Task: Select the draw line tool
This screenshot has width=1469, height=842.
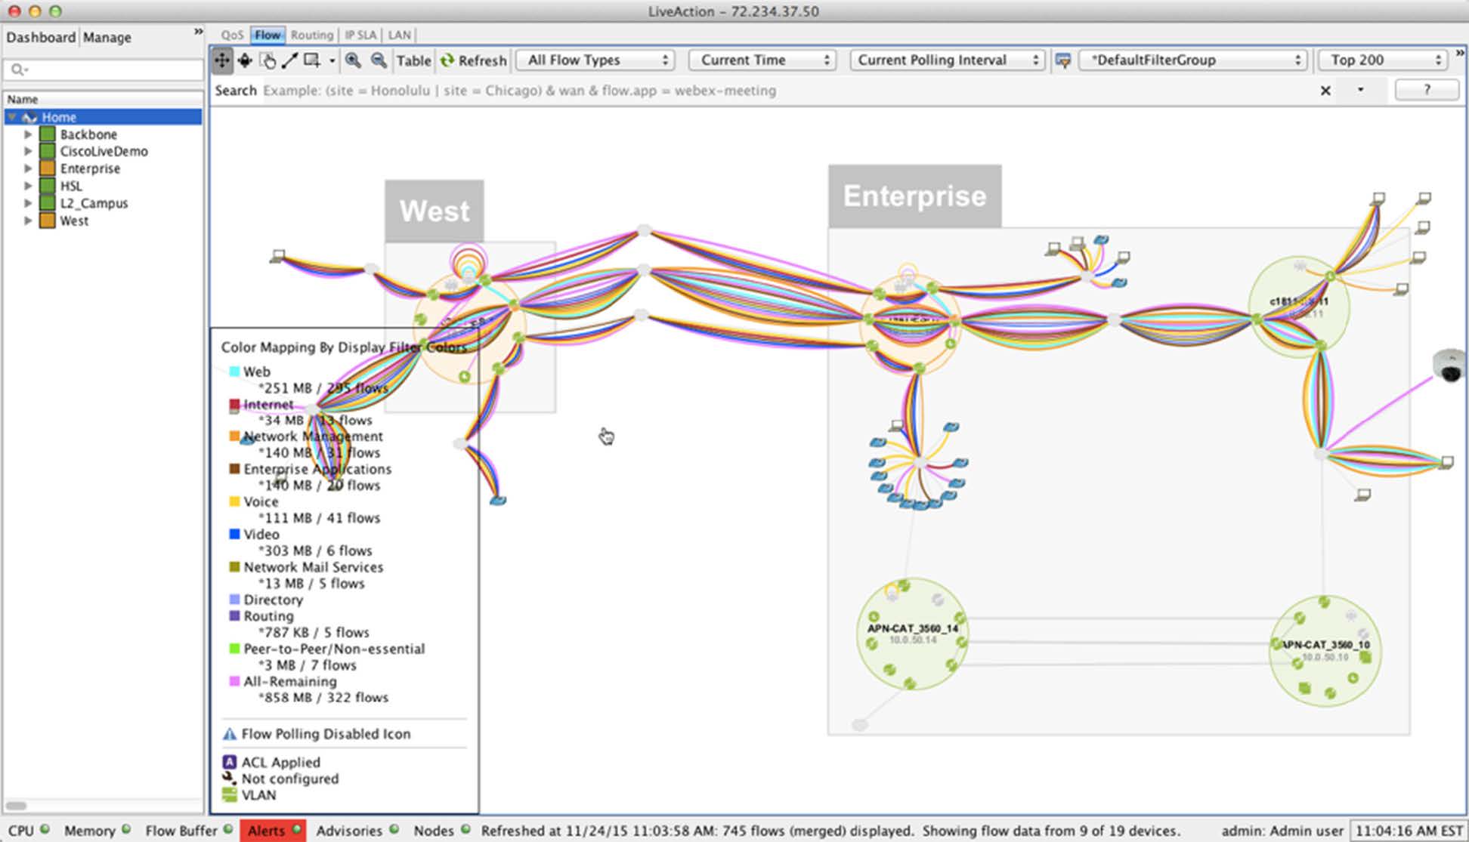Action: pyautogui.click(x=289, y=60)
